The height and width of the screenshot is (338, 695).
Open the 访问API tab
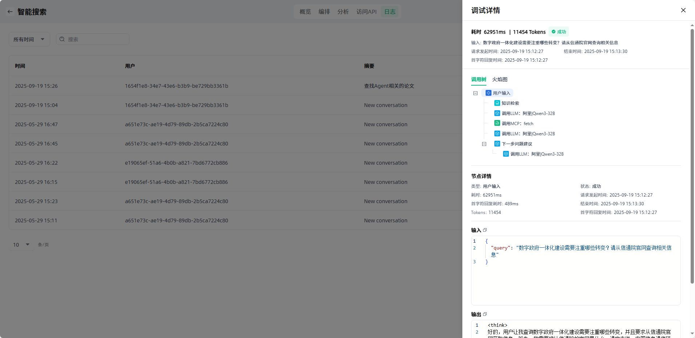366,12
